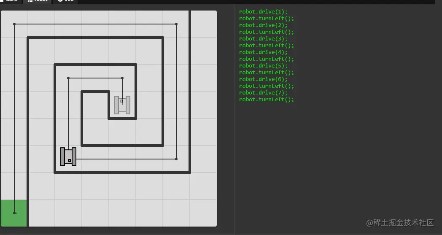Click the turnLeft line right after drive(4)
442x235 pixels.
(267, 59)
